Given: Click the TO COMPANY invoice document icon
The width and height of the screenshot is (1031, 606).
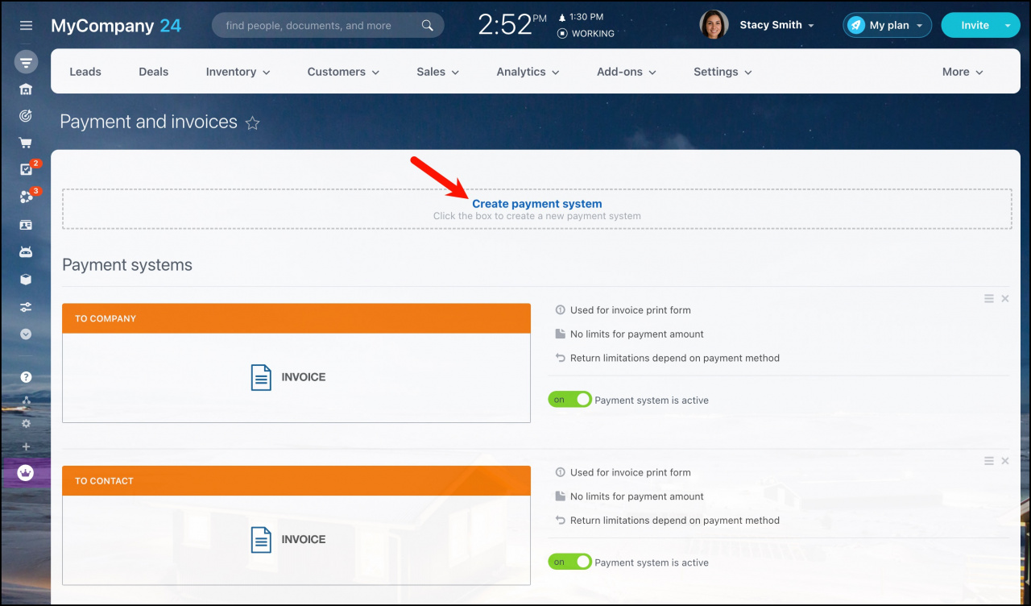Looking at the screenshot, I should point(261,377).
